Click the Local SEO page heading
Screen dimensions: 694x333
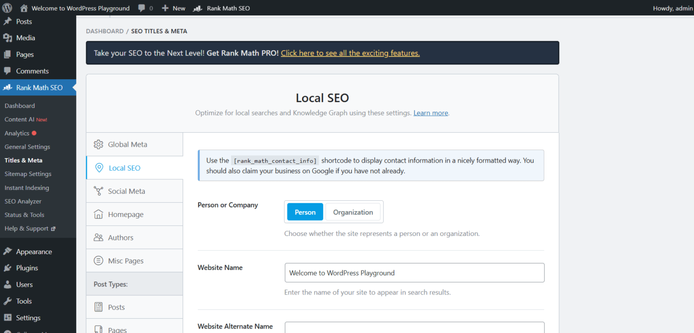pos(322,98)
